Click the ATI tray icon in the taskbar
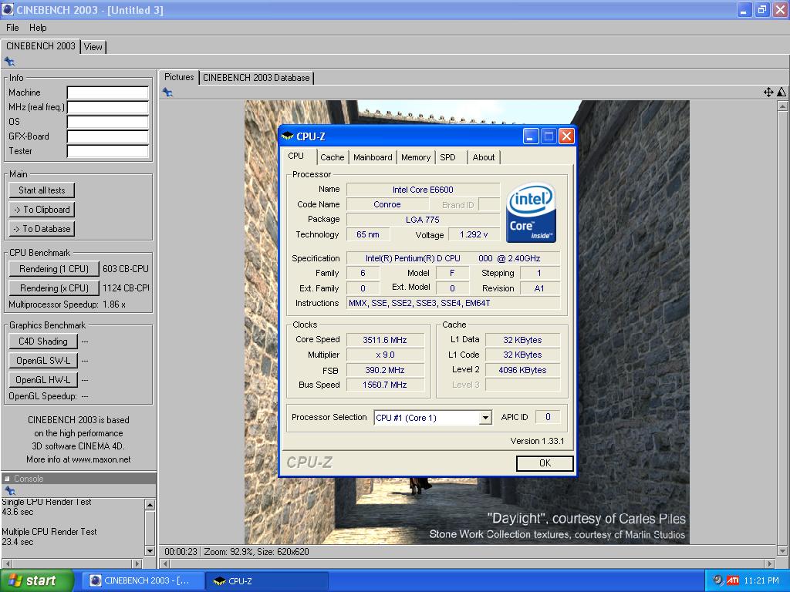 (733, 580)
